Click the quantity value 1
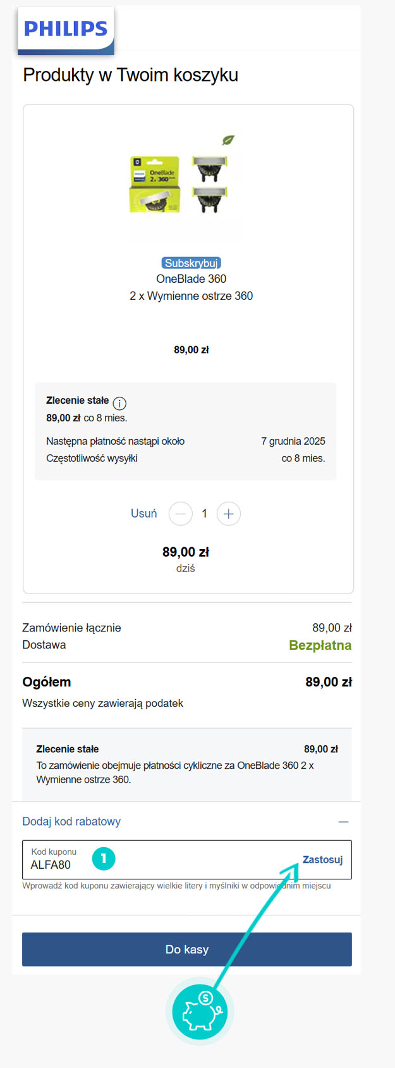The height and width of the screenshot is (1068, 395). (204, 514)
